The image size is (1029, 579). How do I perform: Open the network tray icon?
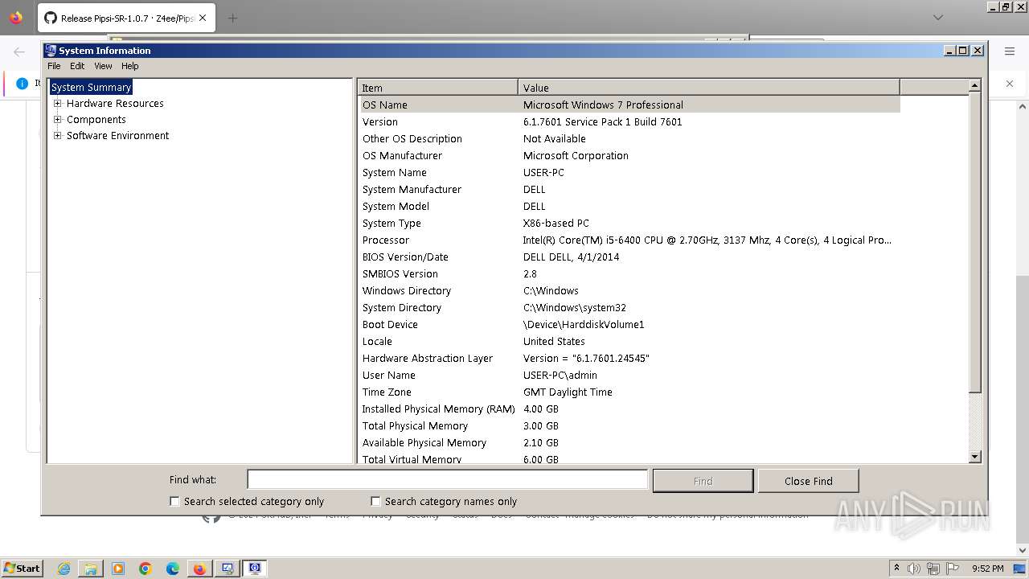(933, 569)
